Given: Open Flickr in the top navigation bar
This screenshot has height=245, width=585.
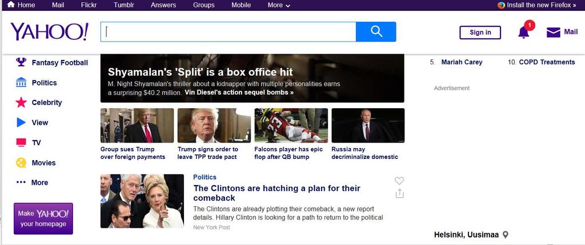Looking at the screenshot, I should pos(89,5).
